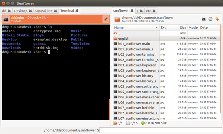Select file b04_sunflower-history png
The height and width of the screenshot is (134, 223).
pyautogui.click(x=167, y=76)
